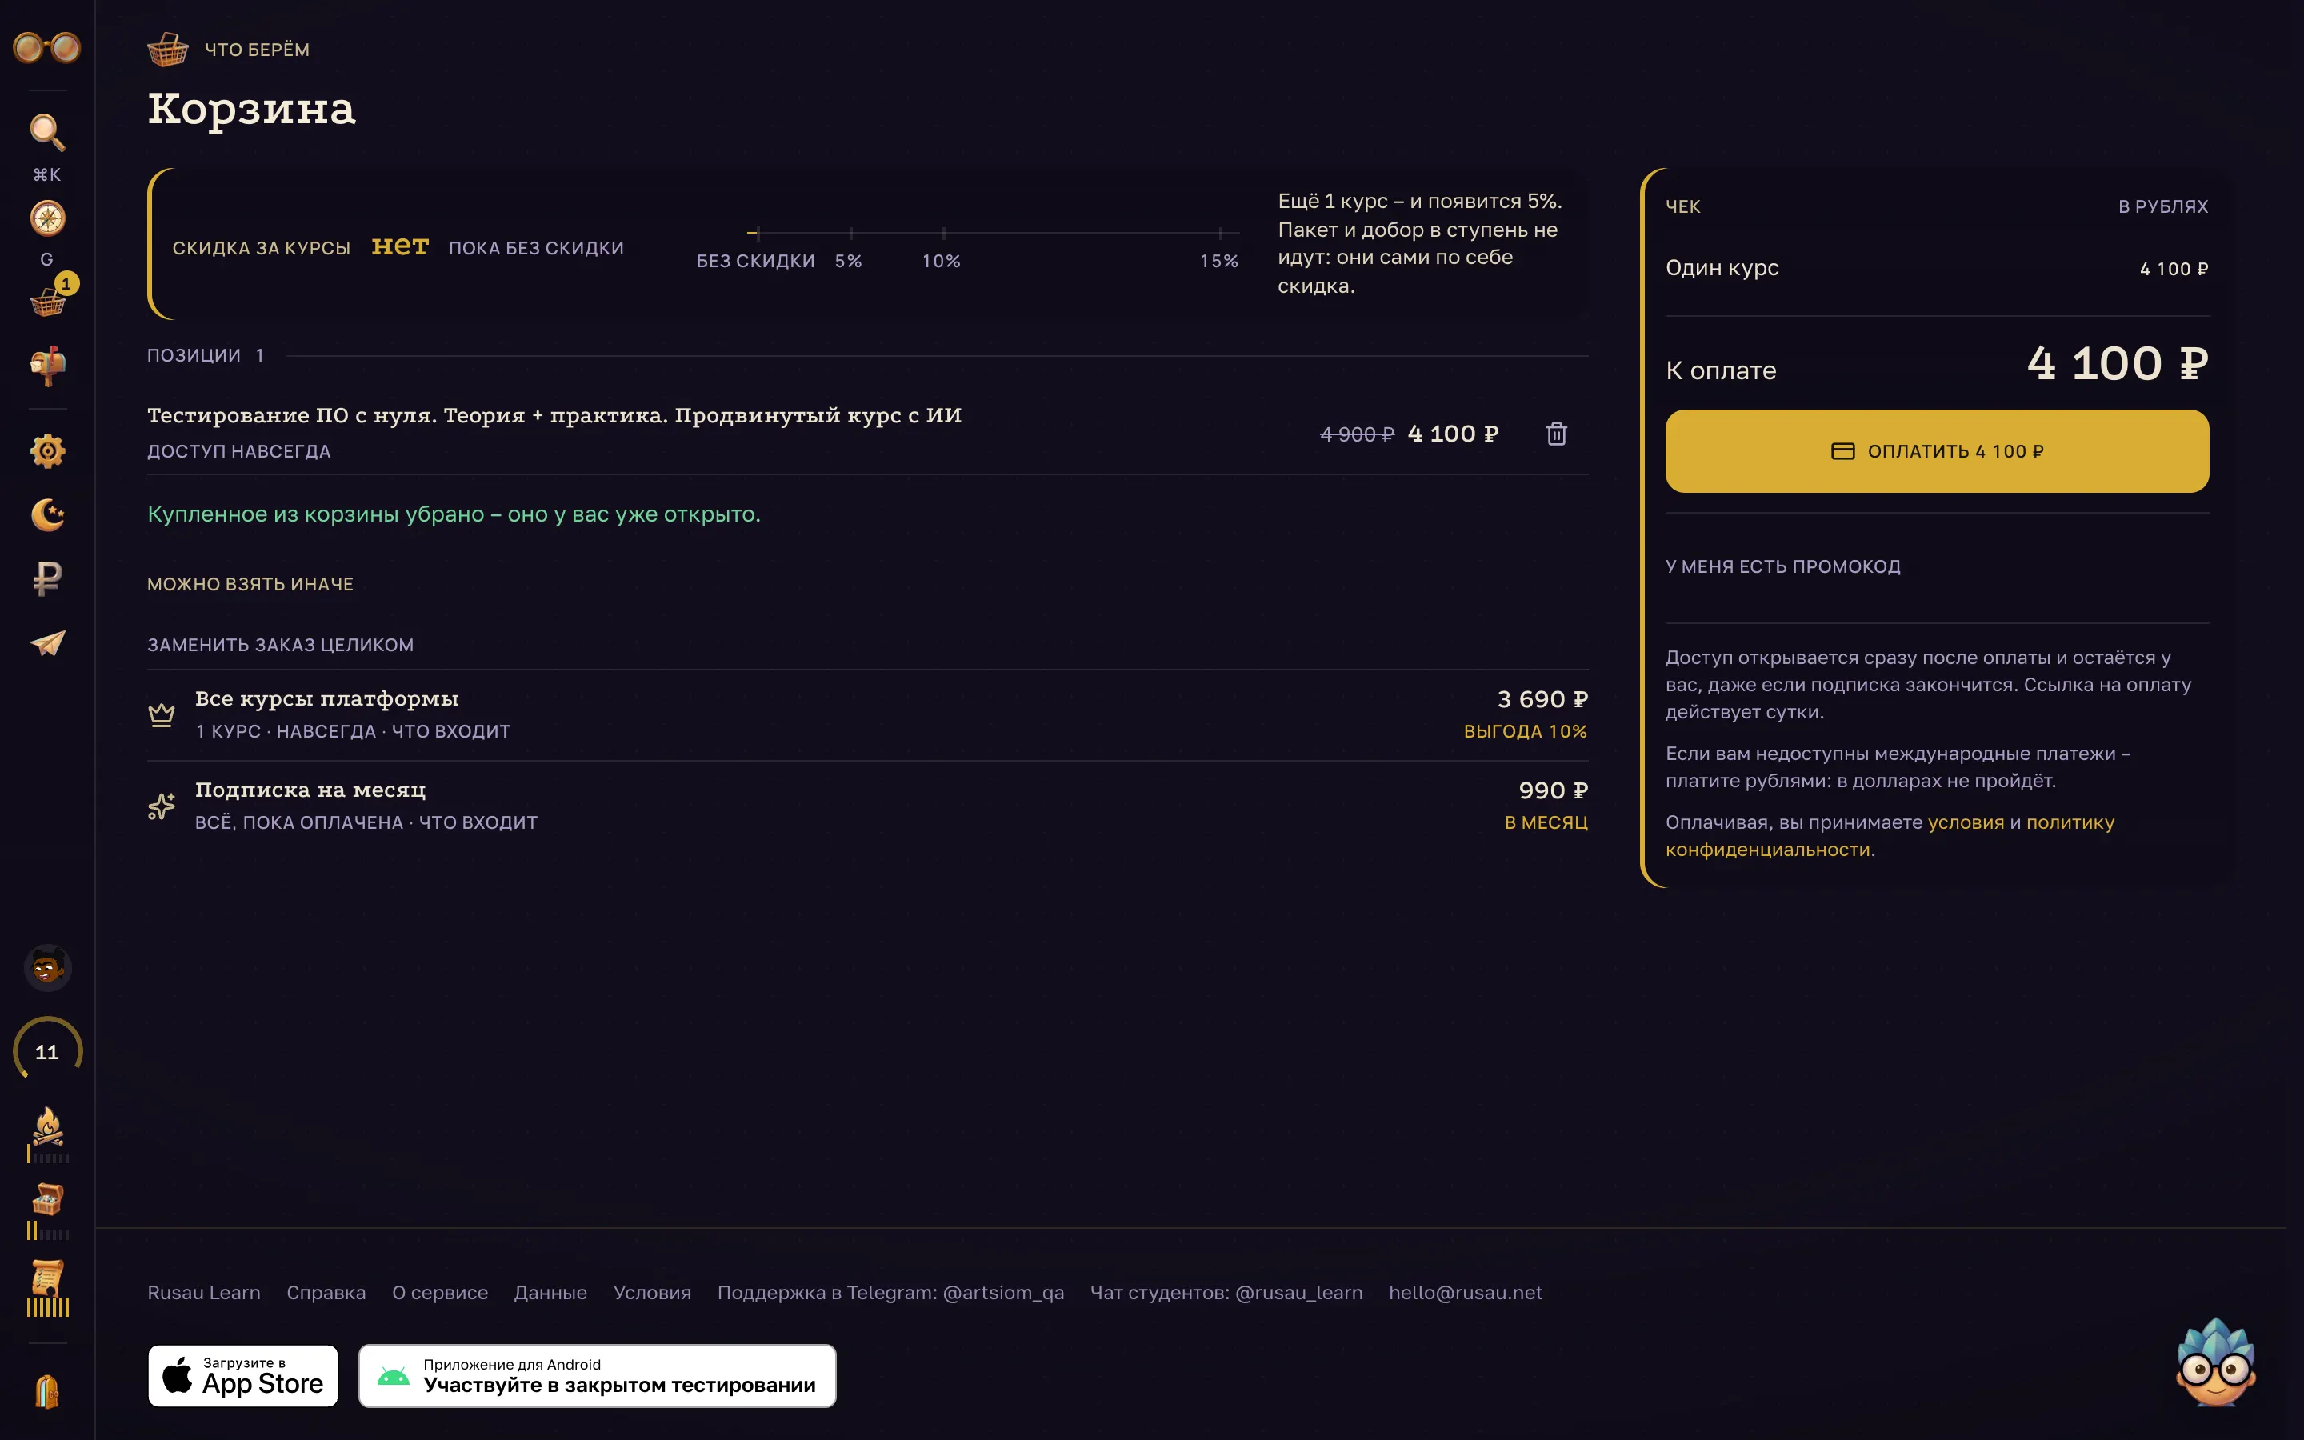Open Справка footer link

point(326,1292)
